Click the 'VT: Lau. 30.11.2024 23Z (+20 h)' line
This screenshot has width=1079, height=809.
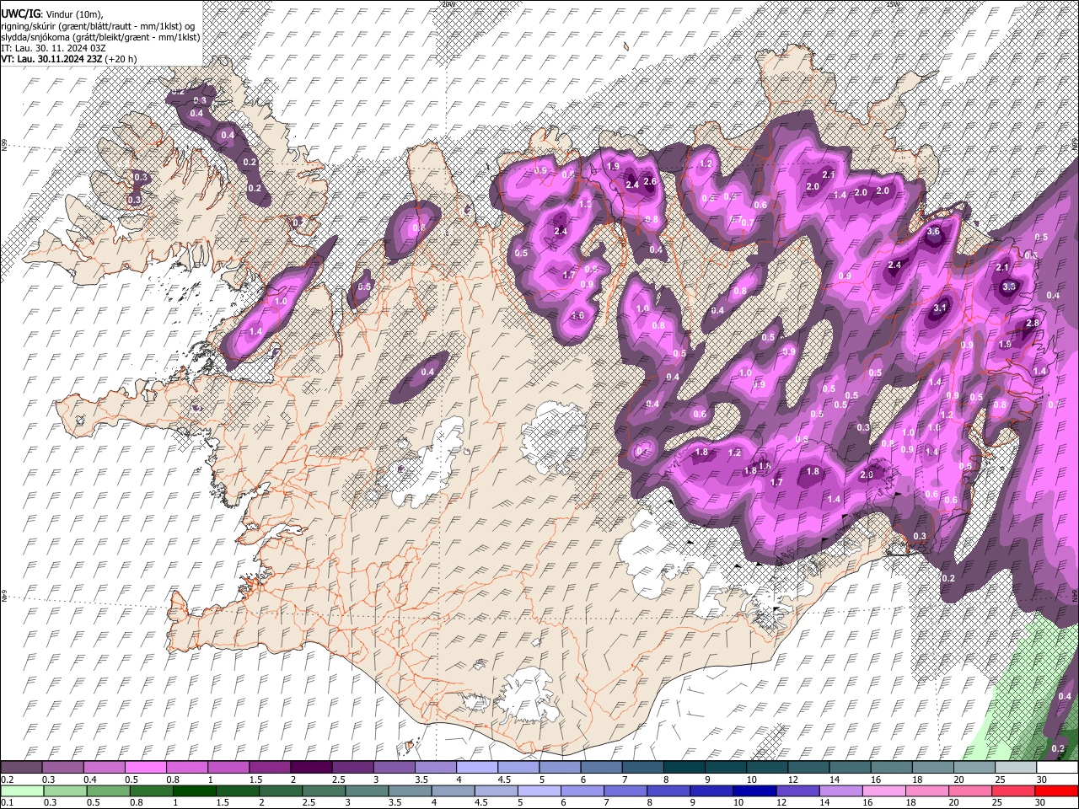69,59
